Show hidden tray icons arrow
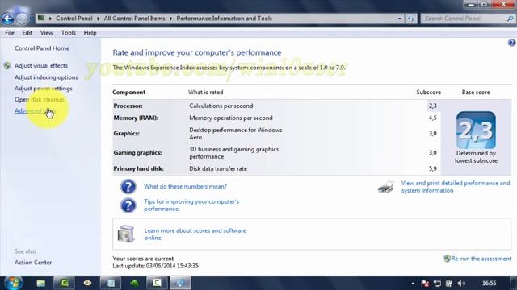 (x=413, y=283)
